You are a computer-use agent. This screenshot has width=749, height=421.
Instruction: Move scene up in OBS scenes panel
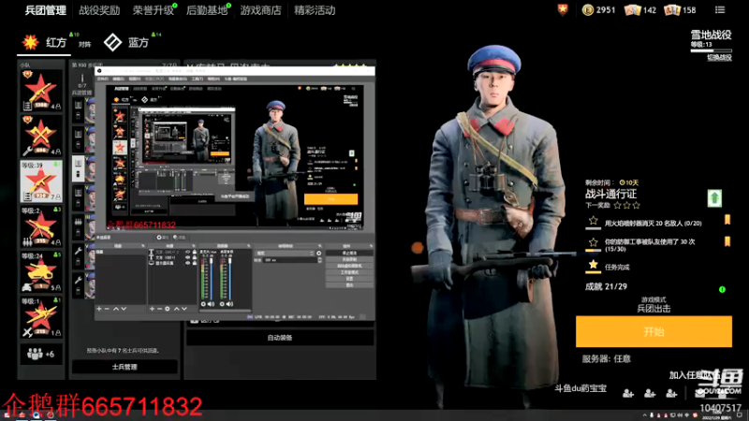[x=116, y=309]
